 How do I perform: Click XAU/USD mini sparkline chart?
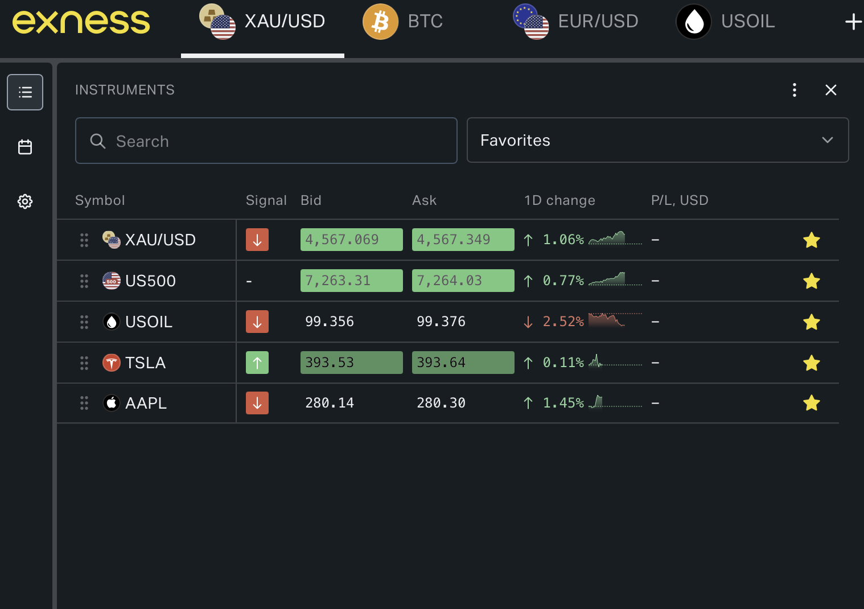coord(615,238)
